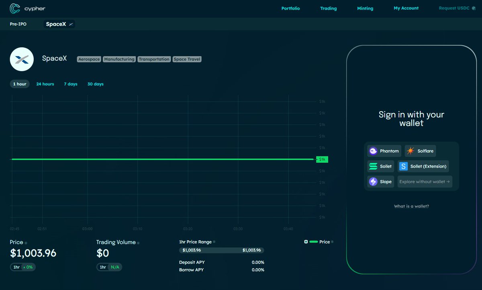
Task: Click the green Price legend line swatch
Action: [314, 242]
